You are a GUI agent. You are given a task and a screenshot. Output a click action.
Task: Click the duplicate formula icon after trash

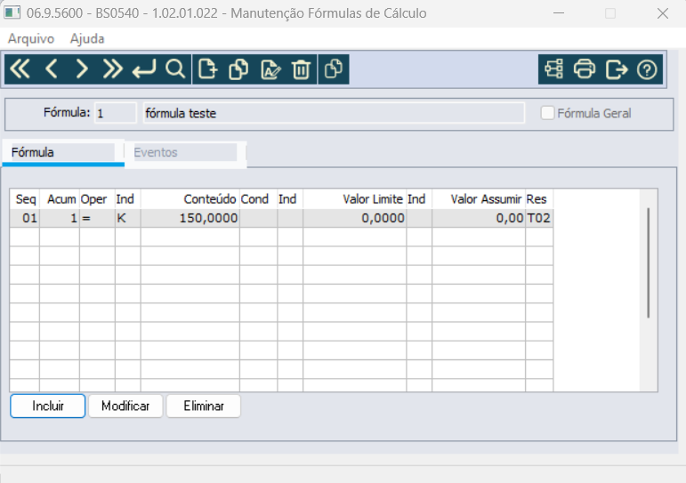click(x=334, y=69)
